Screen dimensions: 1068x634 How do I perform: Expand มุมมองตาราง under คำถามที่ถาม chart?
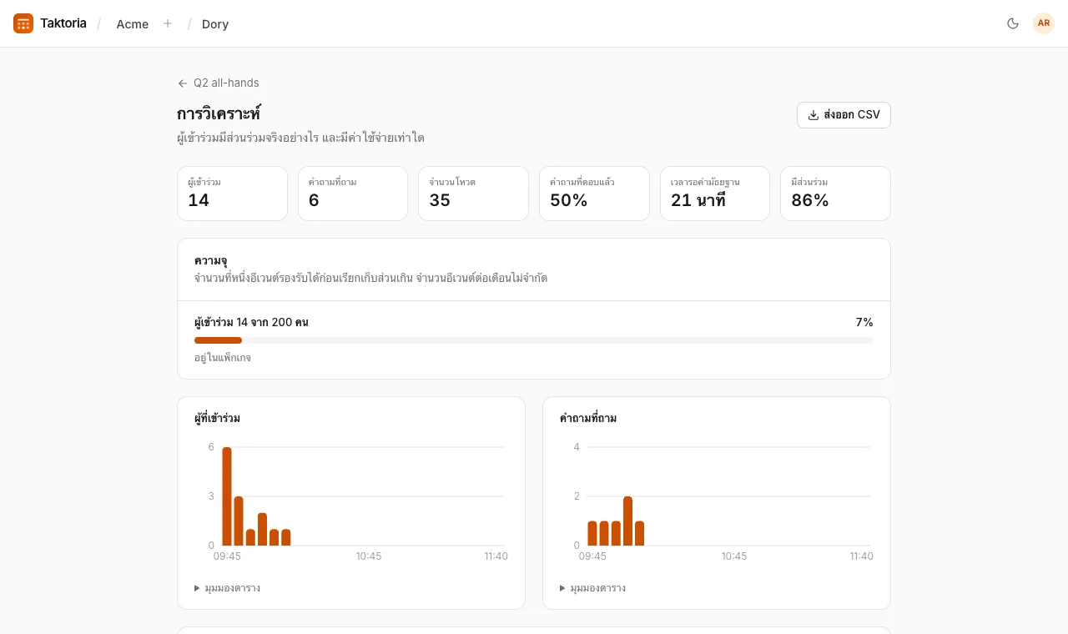(x=592, y=588)
